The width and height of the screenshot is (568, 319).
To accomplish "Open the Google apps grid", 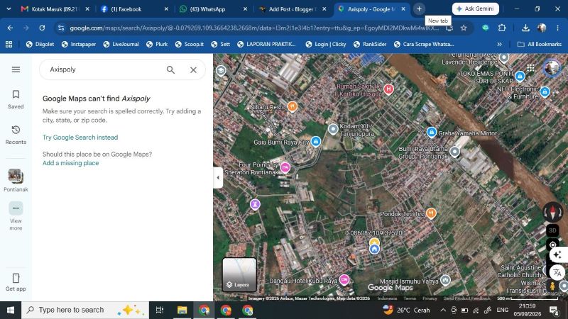I will pyautogui.click(x=530, y=67).
